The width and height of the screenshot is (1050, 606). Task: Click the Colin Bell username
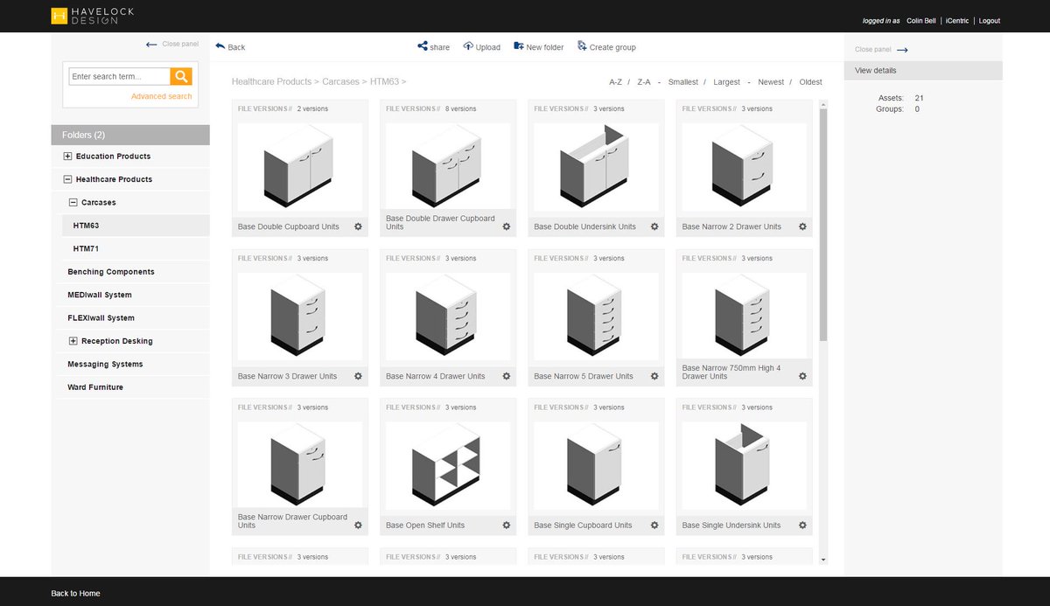(921, 20)
